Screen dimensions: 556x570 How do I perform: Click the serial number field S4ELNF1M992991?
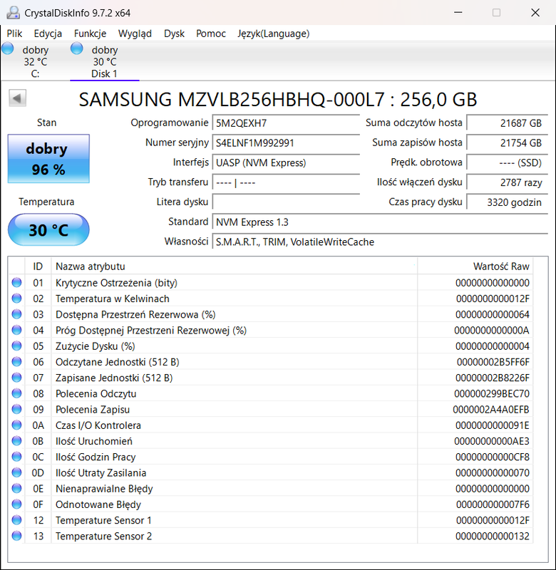pyautogui.click(x=286, y=143)
